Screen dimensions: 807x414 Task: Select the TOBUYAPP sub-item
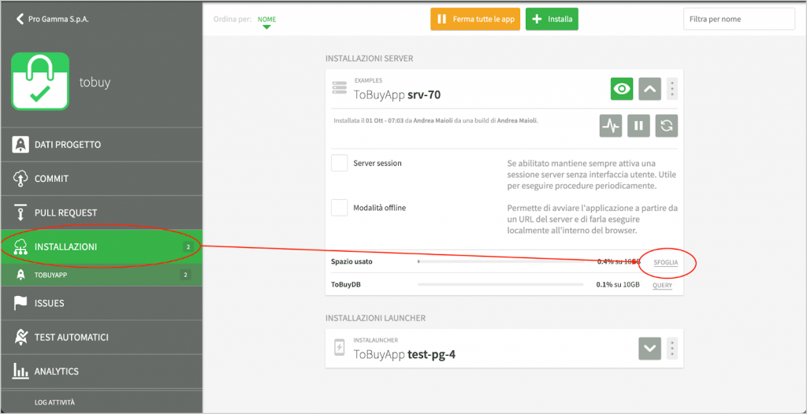tap(102, 275)
